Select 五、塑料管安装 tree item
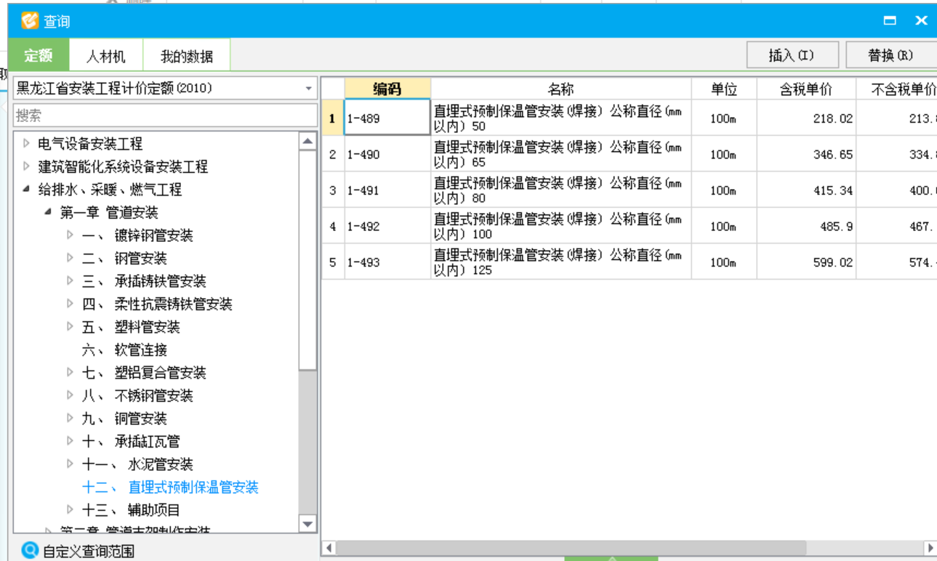 pyautogui.click(x=131, y=327)
